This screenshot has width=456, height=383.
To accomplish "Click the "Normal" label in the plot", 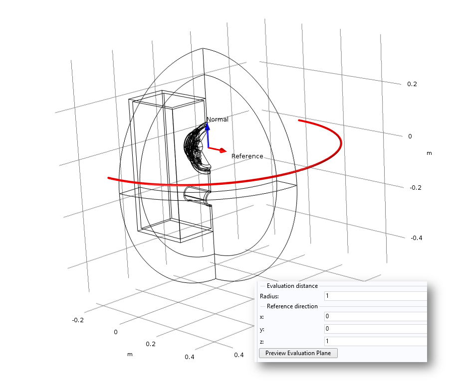I will tap(218, 120).
